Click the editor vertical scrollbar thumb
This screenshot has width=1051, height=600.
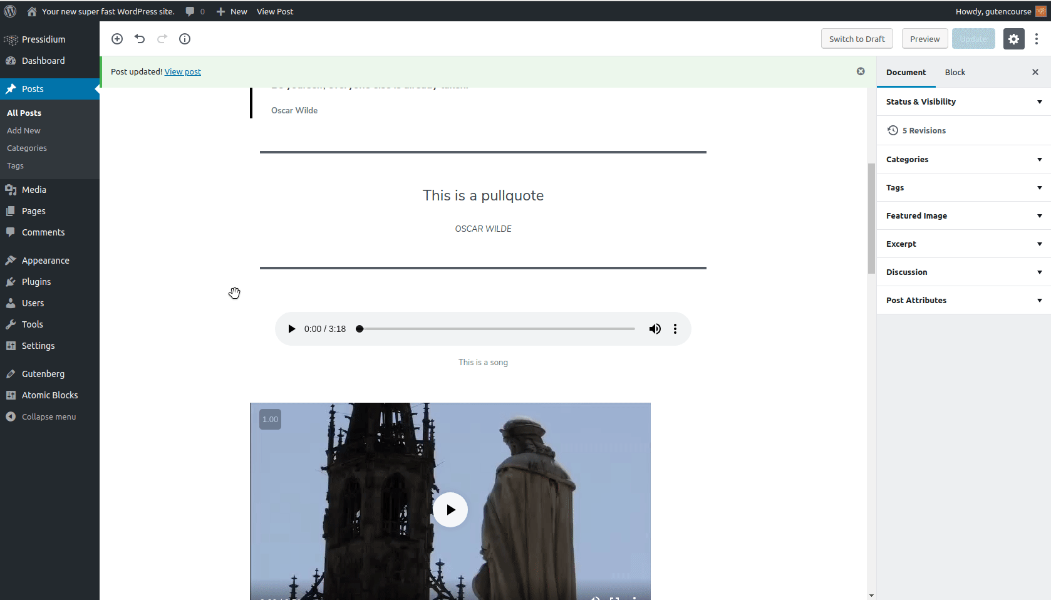tap(871, 218)
